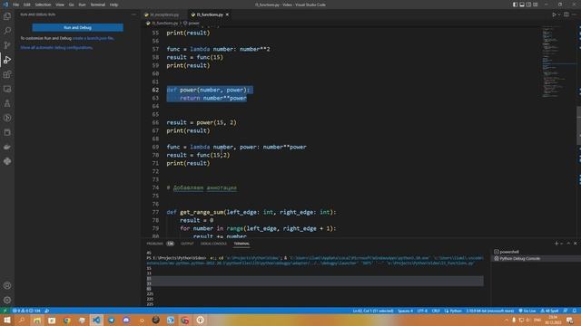This screenshot has width=581, height=326.
Task: Open the Run menu
Action: (x=82, y=5)
